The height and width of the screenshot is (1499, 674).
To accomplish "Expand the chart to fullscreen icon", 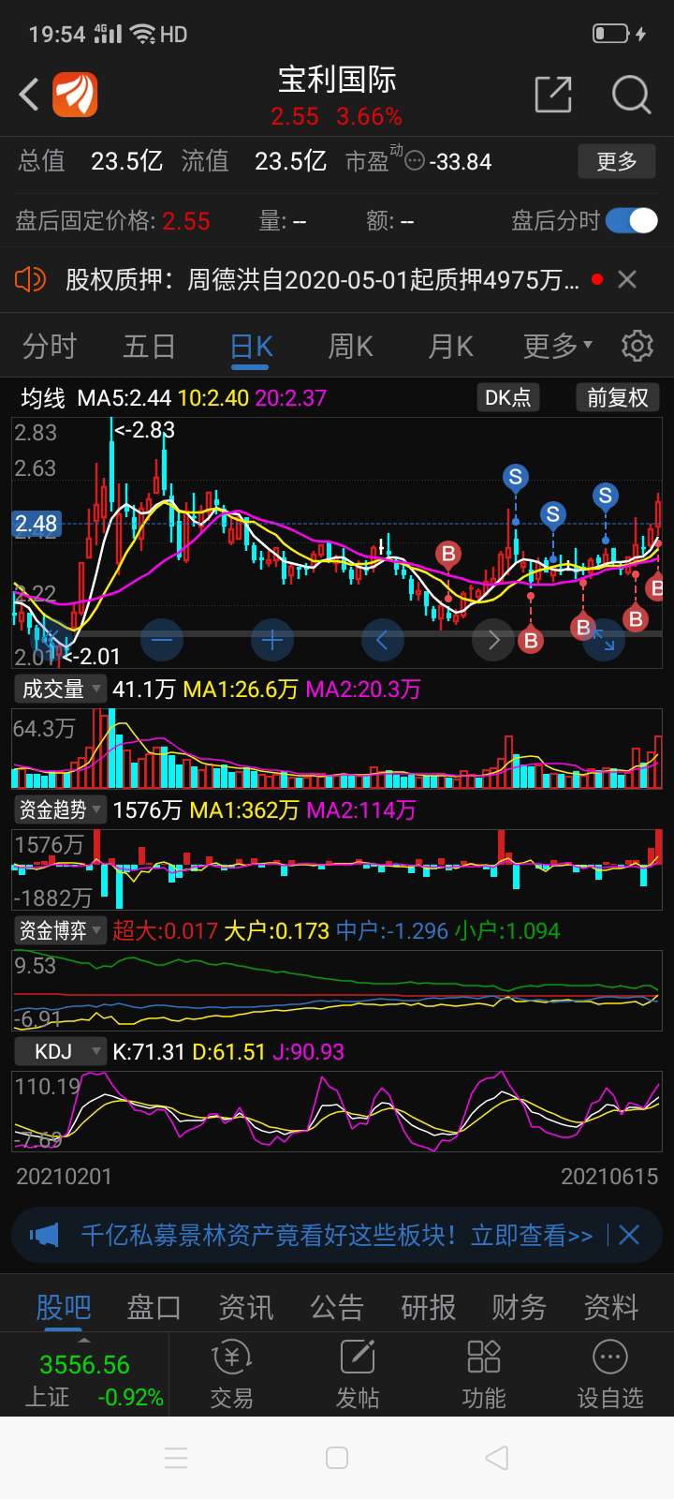I will point(604,641).
